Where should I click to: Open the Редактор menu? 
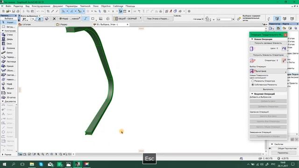tap(18, 6)
